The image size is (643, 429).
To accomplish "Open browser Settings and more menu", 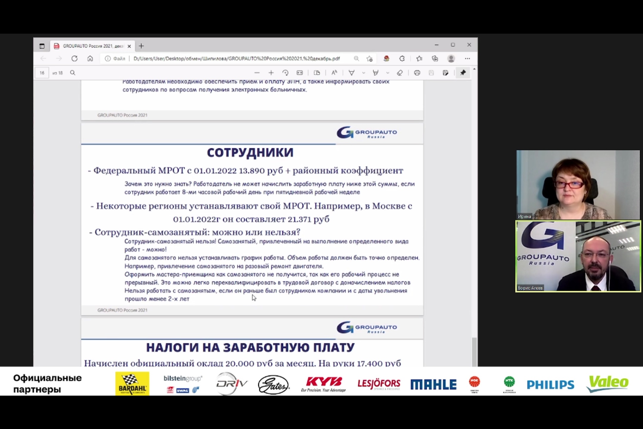I will pyautogui.click(x=467, y=58).
